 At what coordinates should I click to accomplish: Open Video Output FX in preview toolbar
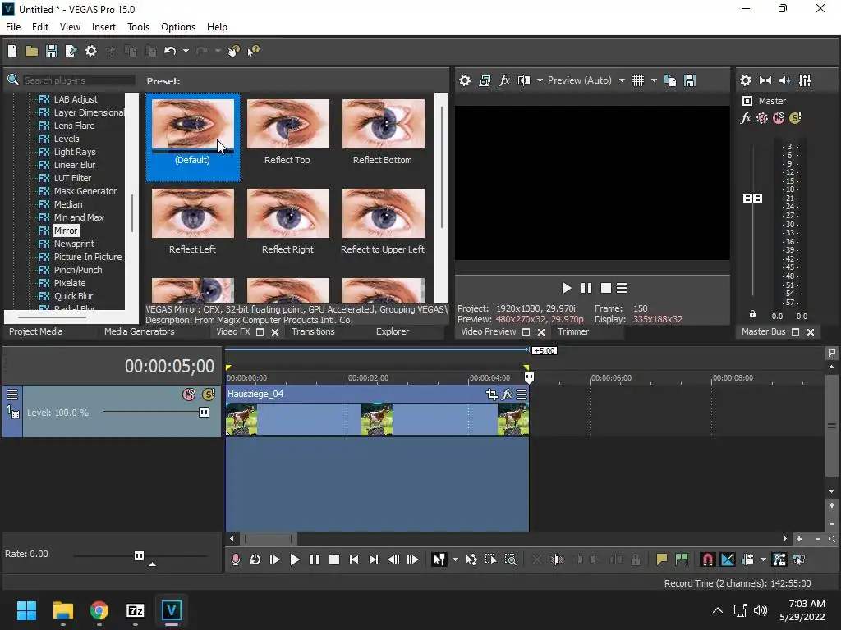504,80
